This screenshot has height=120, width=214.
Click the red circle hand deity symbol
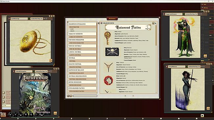point(108,81)
